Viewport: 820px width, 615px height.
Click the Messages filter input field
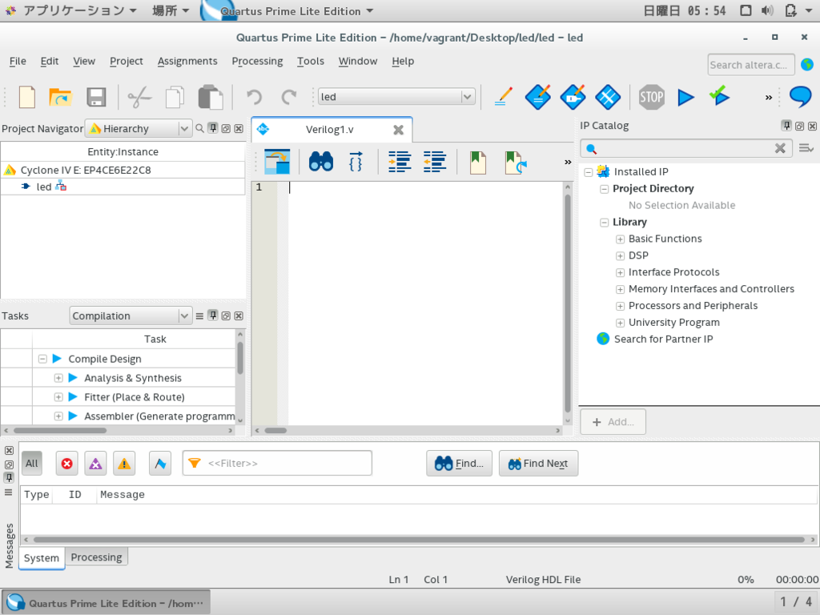(x=277, y=464)
